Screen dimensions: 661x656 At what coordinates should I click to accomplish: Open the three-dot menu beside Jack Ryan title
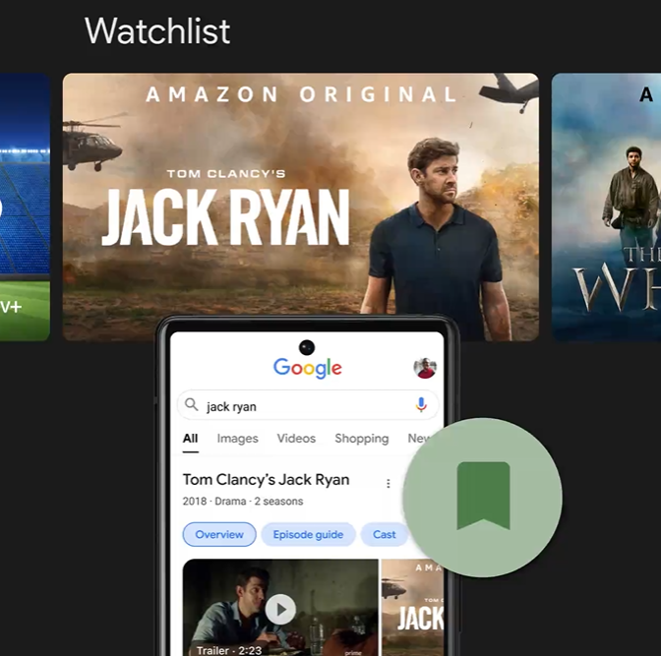pos(389,483)
